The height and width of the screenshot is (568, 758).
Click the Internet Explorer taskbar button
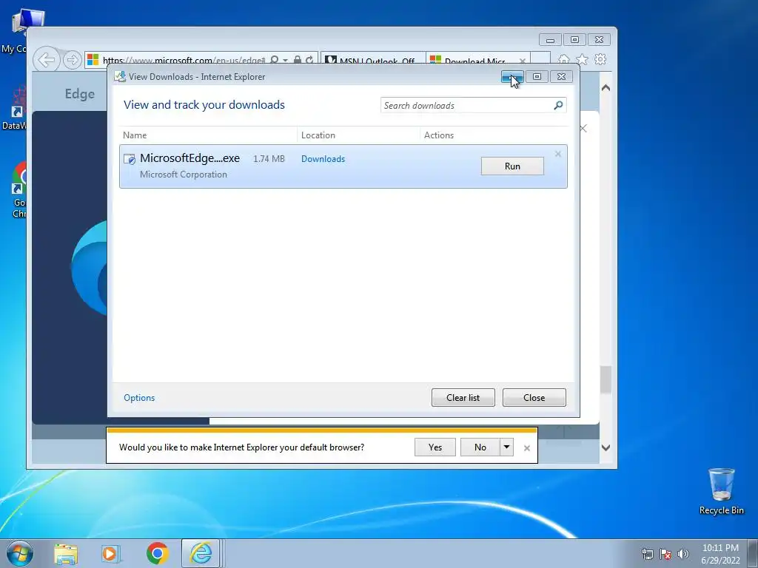click(x=201, y=553)
